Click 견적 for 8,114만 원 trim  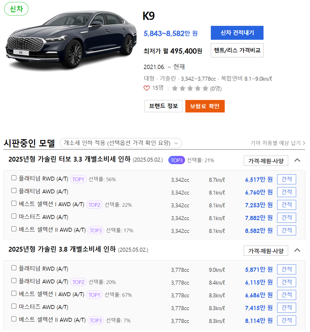[286, 320]
